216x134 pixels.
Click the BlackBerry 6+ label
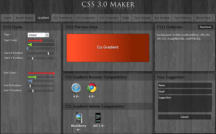[x=78, y=128]
